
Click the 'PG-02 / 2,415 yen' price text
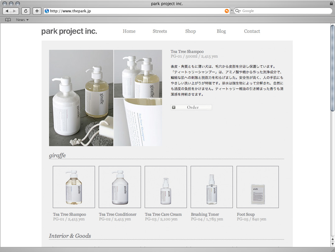[x=115, y=219]
